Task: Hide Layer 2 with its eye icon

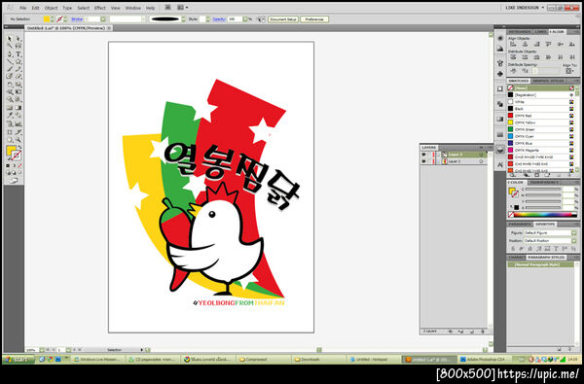Action: [423, 161]
